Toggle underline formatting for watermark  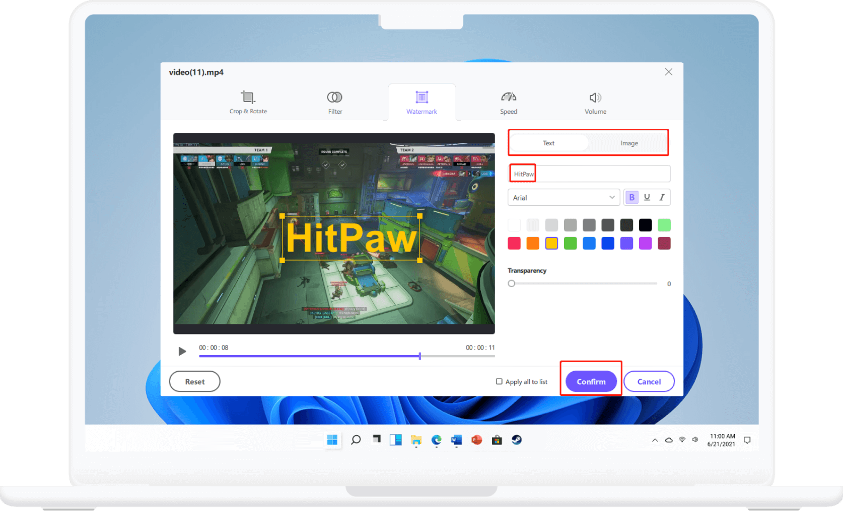click(647, 197)
